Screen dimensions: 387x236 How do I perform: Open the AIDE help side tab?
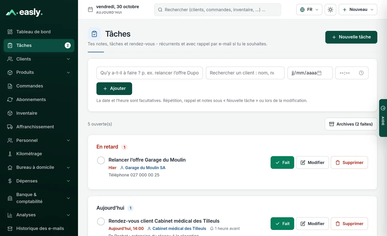pos(383,118)
